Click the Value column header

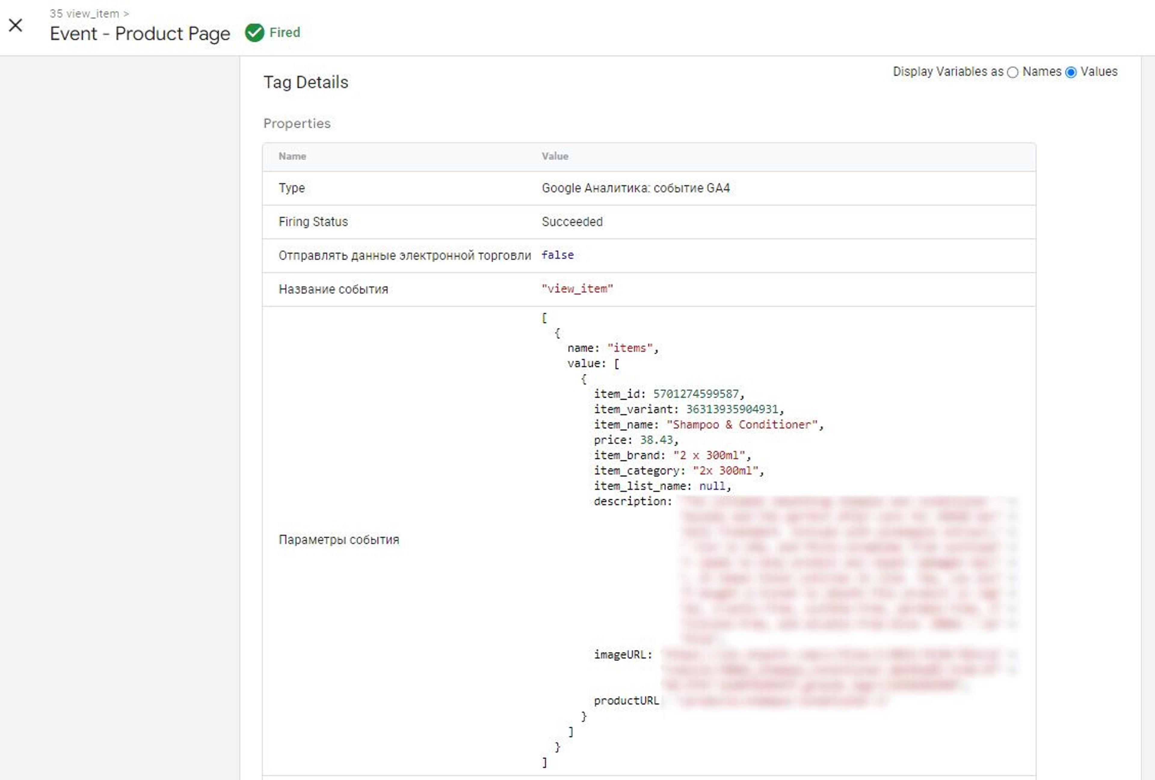click(x=555, y=156)
